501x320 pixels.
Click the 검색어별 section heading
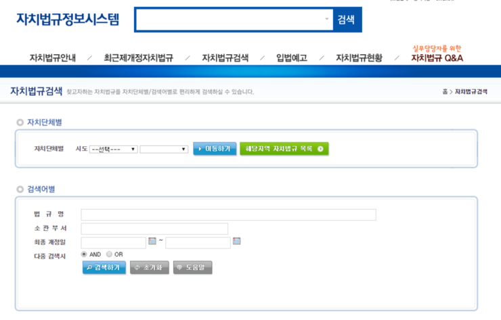tap(41, 189)
